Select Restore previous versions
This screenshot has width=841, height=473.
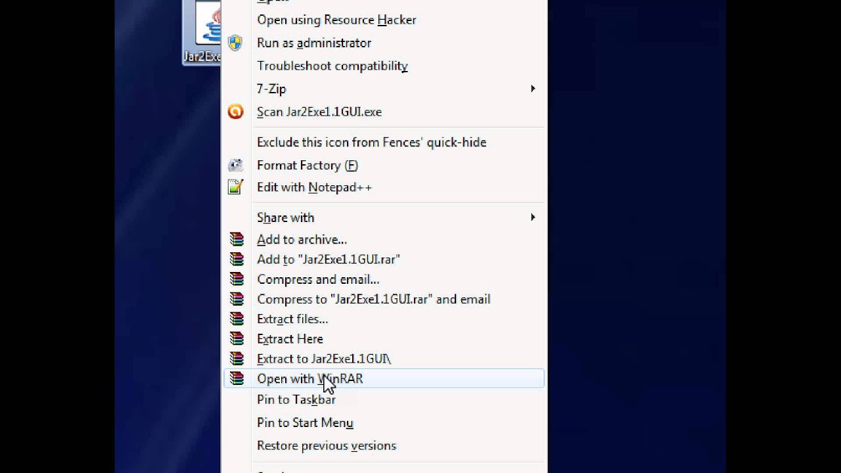click(x=327, y=445)
